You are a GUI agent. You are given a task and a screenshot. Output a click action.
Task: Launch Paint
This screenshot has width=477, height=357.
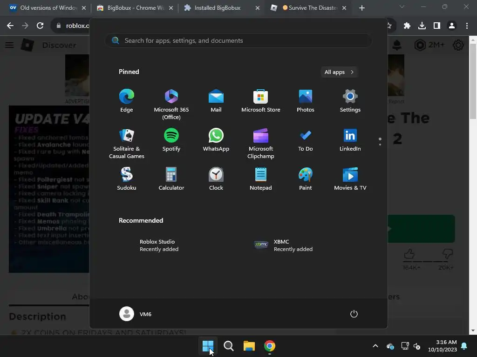(306, 179)
